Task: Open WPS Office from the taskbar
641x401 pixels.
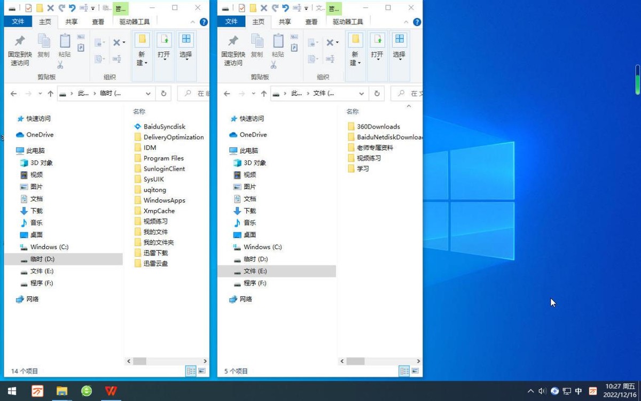Action: tap(111, 391)
